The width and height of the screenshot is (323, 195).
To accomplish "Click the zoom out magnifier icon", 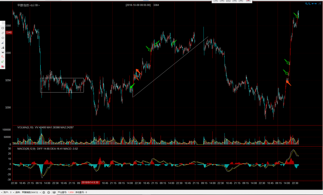I will (309, 4).
